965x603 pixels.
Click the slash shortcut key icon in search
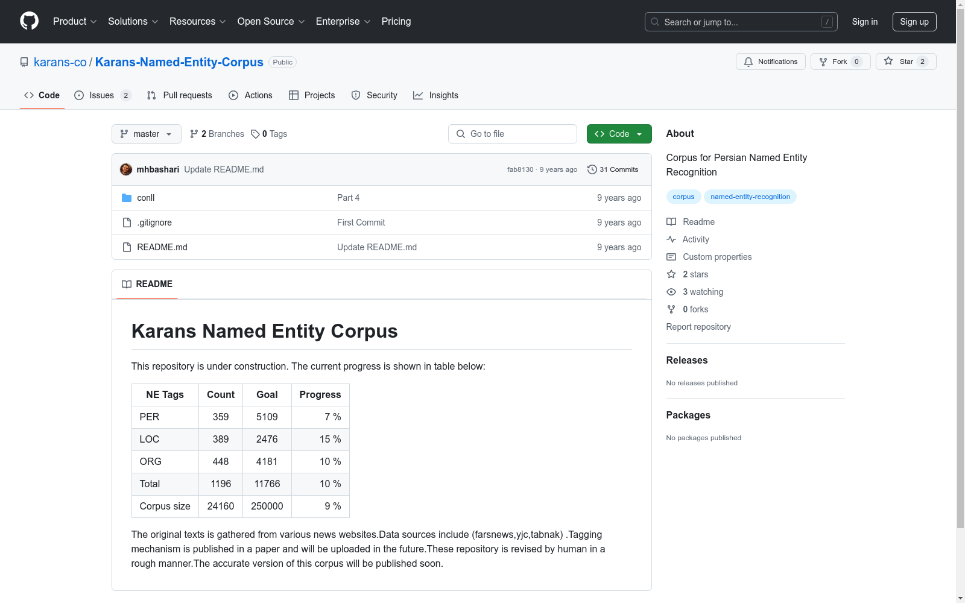(827, 22)
